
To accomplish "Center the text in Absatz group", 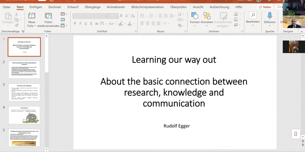I will [x=148, y=23].
